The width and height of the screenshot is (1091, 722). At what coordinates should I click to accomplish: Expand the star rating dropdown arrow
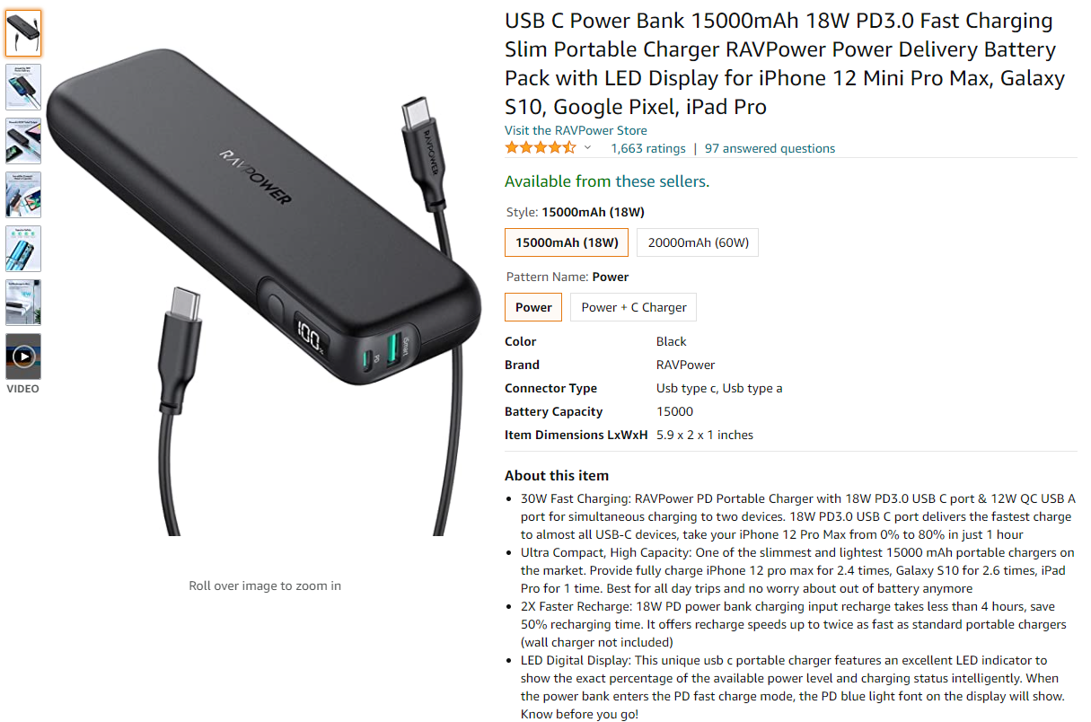tap(588, 148)
